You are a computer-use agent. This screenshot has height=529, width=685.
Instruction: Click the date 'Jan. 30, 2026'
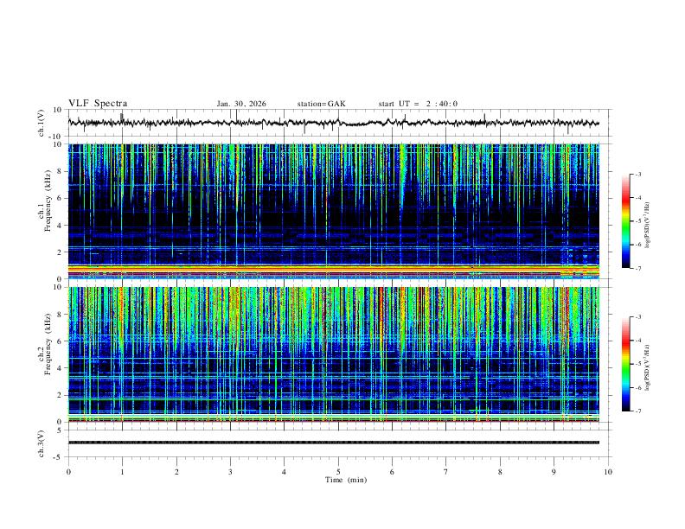[241, 104]
